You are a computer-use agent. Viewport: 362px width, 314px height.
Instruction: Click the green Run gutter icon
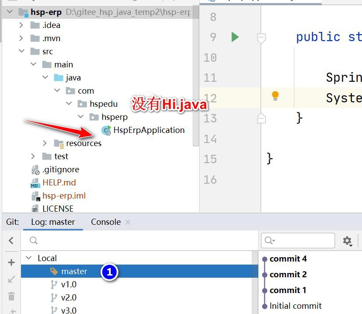(x=235, y=37)
